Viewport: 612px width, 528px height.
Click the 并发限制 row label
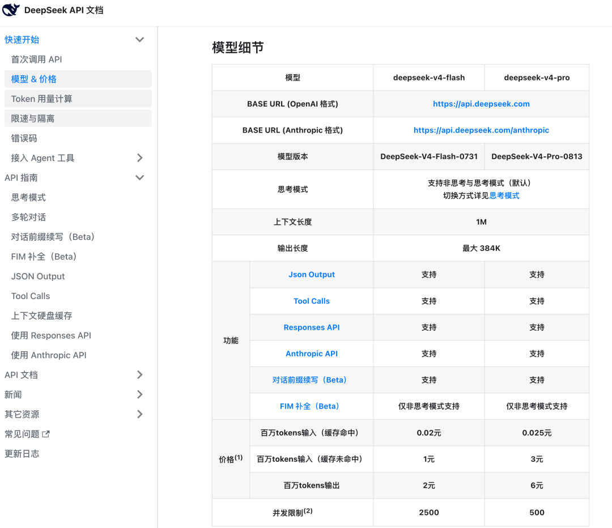click(292, 512)
